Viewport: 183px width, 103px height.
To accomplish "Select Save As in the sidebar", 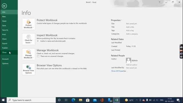I will (x=9, y=30).
